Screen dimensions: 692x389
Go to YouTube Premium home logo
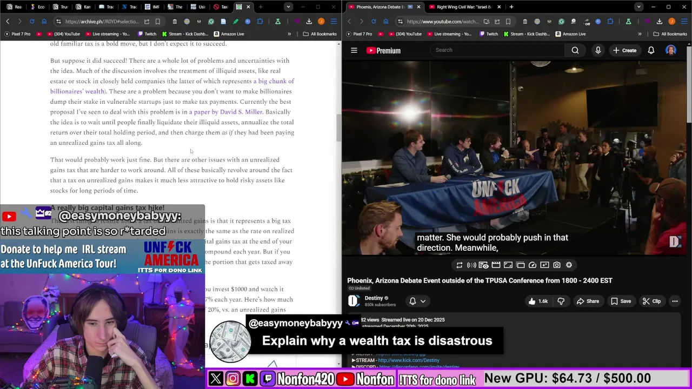coord(383,50)
